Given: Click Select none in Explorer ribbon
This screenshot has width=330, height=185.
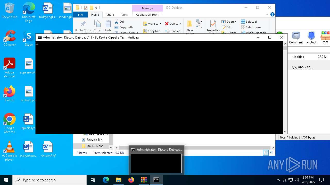Looking at the screenshot, I should click(251, 27).
